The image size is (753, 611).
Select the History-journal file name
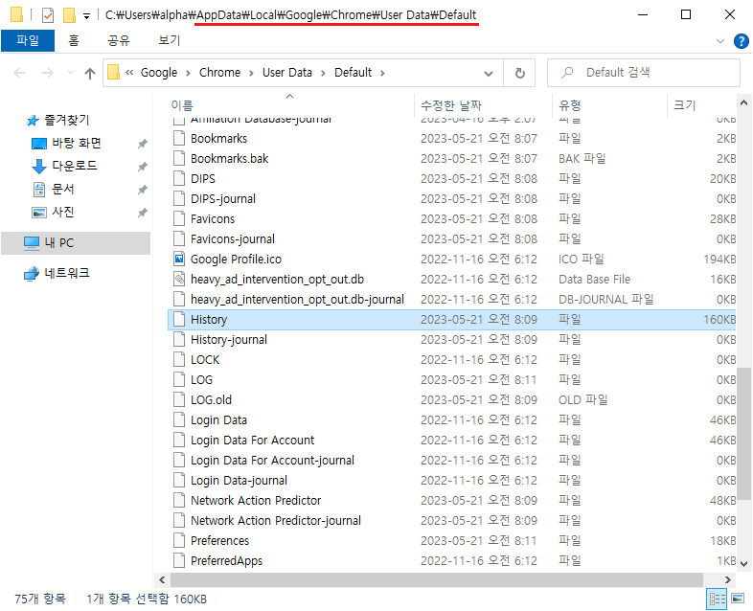pyautogui.click(x=229, y=340)
